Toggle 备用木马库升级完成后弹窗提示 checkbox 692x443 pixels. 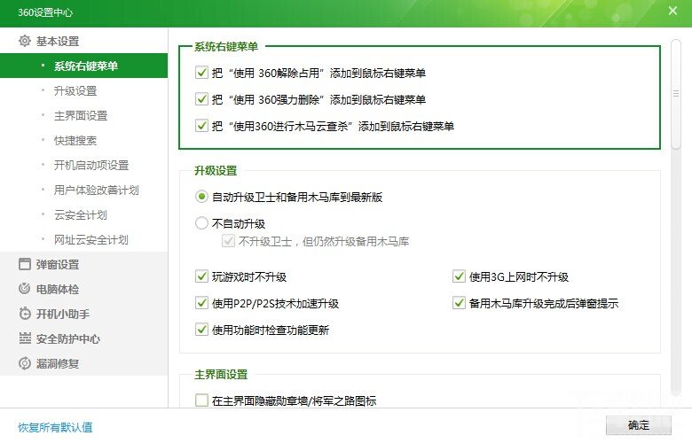(459, 303)
